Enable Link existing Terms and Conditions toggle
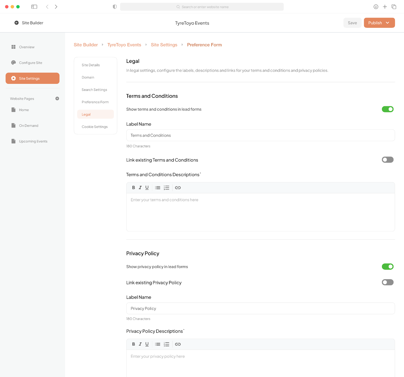Screen dimensions: 404x377 388,160
